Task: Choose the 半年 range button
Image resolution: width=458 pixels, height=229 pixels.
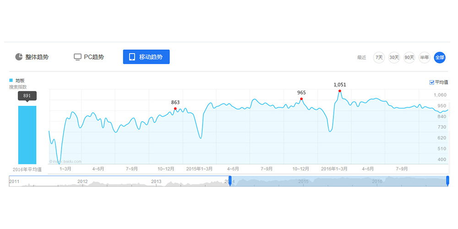Action: (425, 57)
